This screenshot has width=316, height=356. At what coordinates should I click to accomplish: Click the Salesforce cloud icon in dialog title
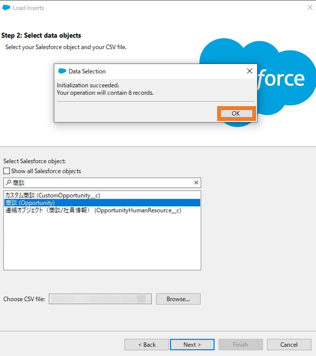(62, 71)
